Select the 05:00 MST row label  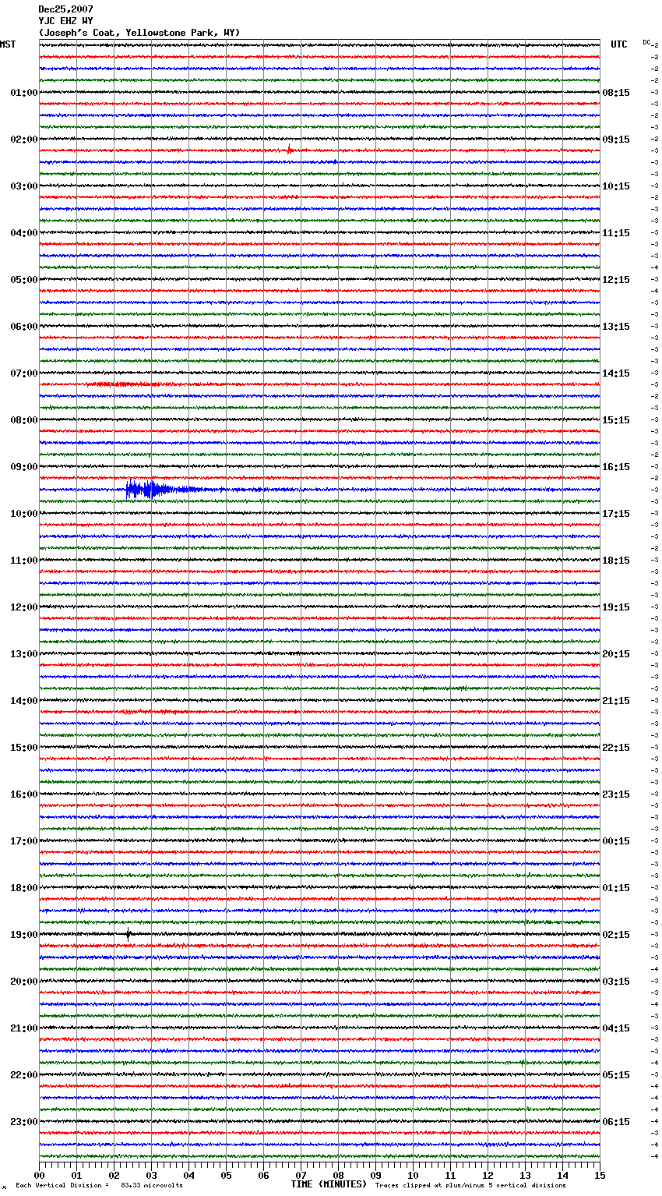point(24,280)
